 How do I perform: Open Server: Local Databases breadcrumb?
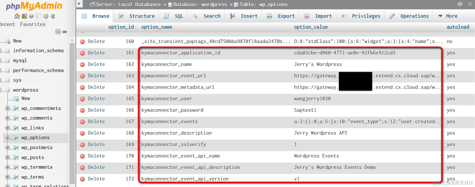128,4
